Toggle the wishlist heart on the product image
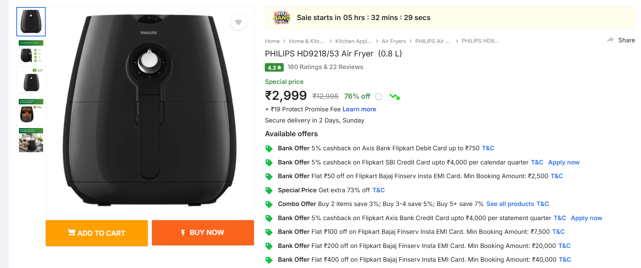641x268 pixels. coord(238,22)
